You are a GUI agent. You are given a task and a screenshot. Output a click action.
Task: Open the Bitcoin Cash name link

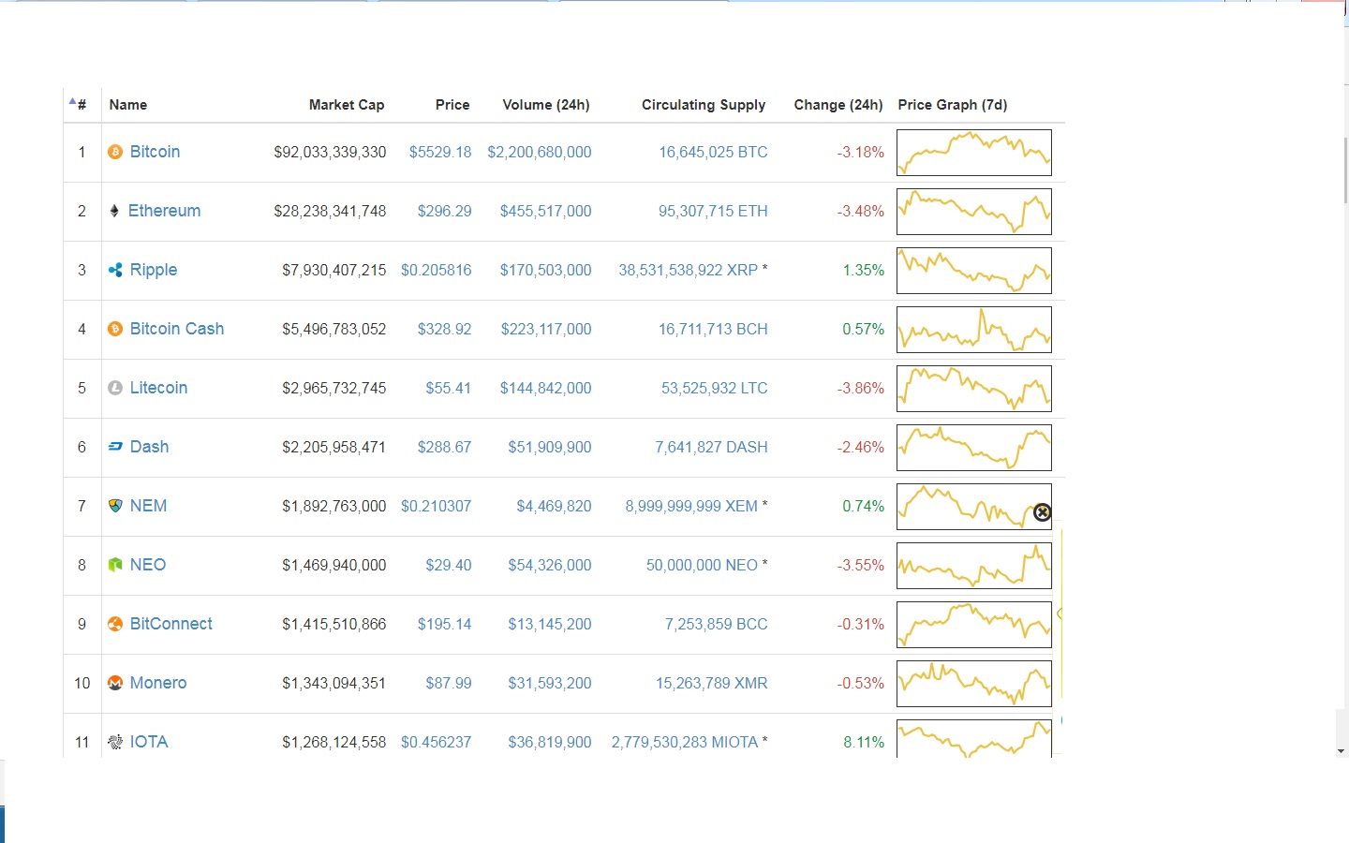coord(177,329)
